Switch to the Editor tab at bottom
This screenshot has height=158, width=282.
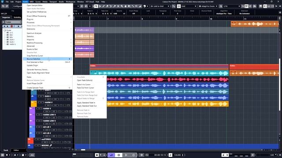(16, 150)
